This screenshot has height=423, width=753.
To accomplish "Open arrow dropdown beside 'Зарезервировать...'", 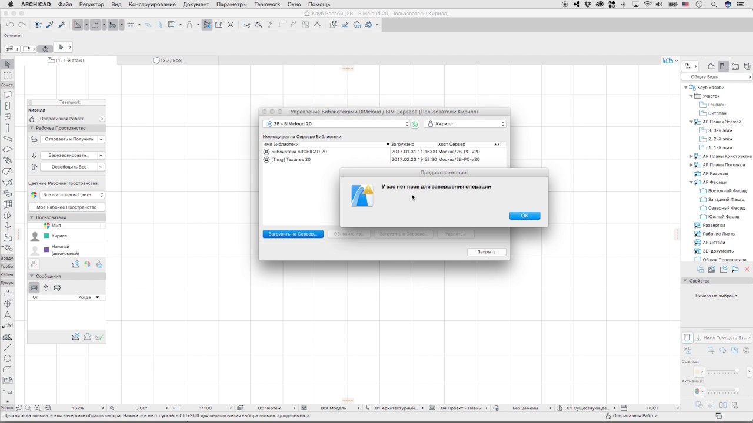I will (101, 155).
